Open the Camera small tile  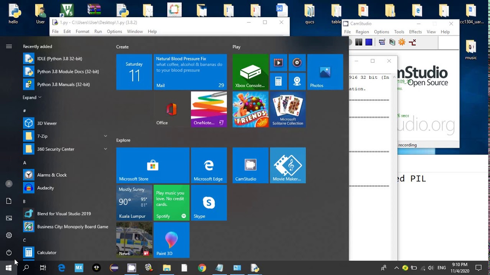[x=297, y=81]
